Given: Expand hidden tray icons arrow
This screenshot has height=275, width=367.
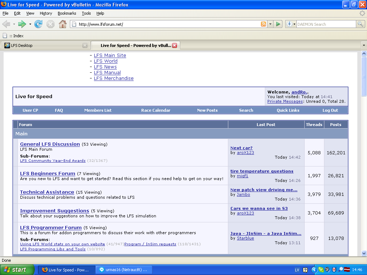Looking at the screenshot, I should (314, 270).
